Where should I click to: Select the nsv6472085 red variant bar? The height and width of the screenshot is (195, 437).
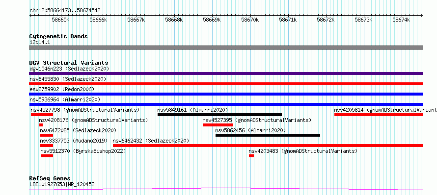coord(47,135)
